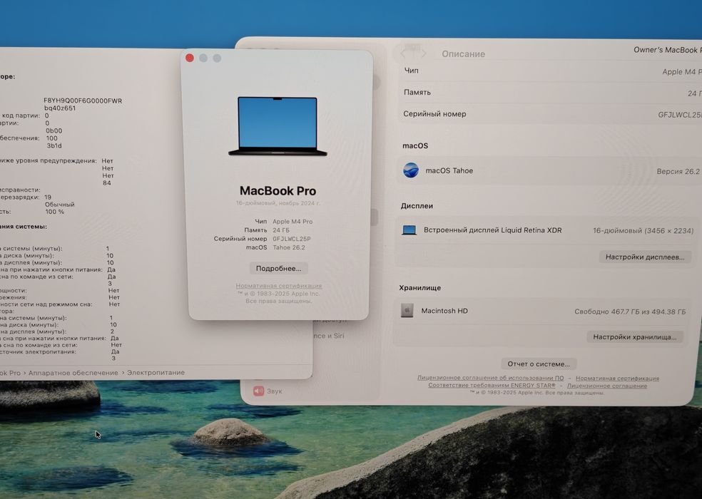The height and width of the screenshot is (499, 702).
Task: Click Свободно 467.7 ГБ из 494.38 ГБ text
Action: point(630,312)
